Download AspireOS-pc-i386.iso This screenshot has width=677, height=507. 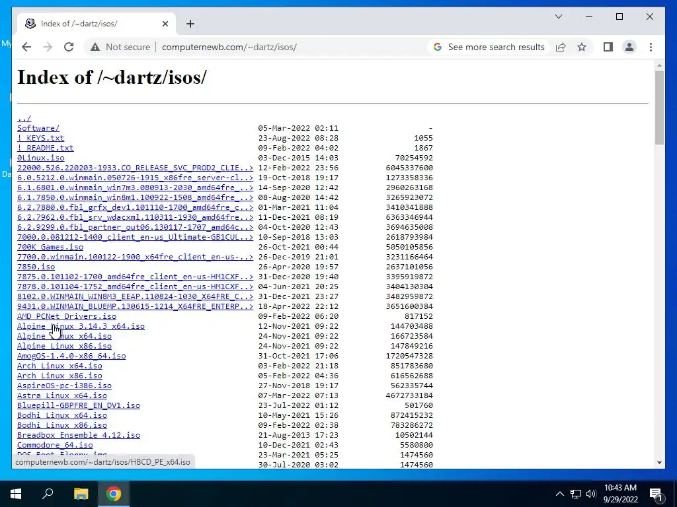point(64,386)
